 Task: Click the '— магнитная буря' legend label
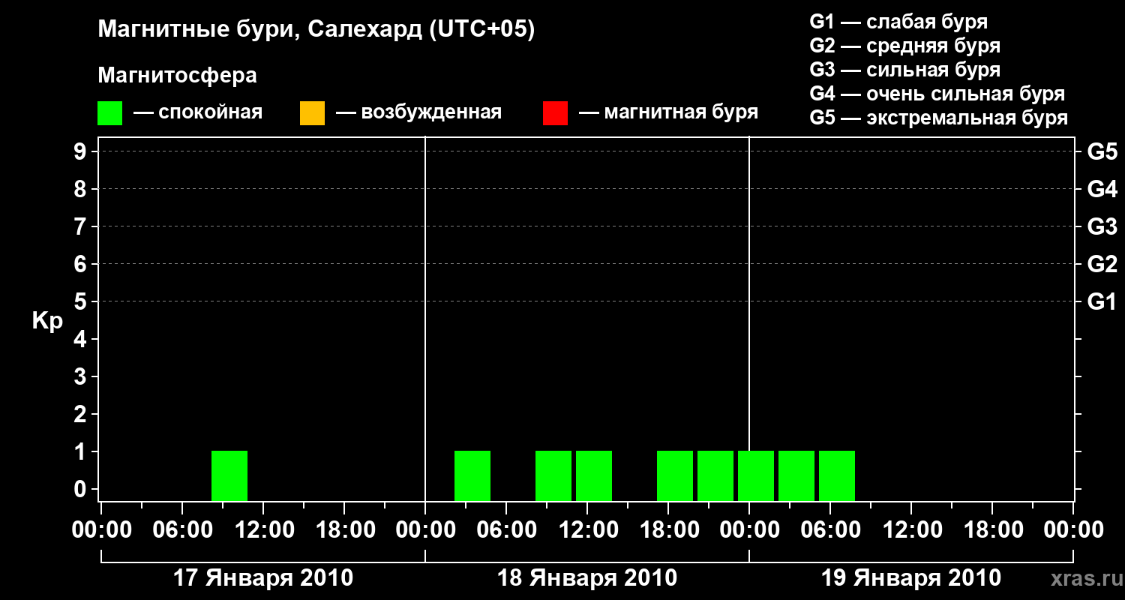pyautogui.click(x=669, y=112)
